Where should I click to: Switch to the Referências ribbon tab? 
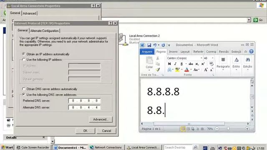198,52
